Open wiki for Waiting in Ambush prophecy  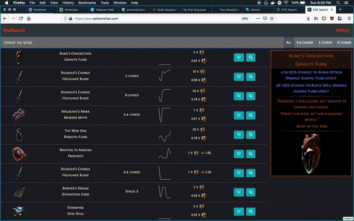tap(239, 154)
